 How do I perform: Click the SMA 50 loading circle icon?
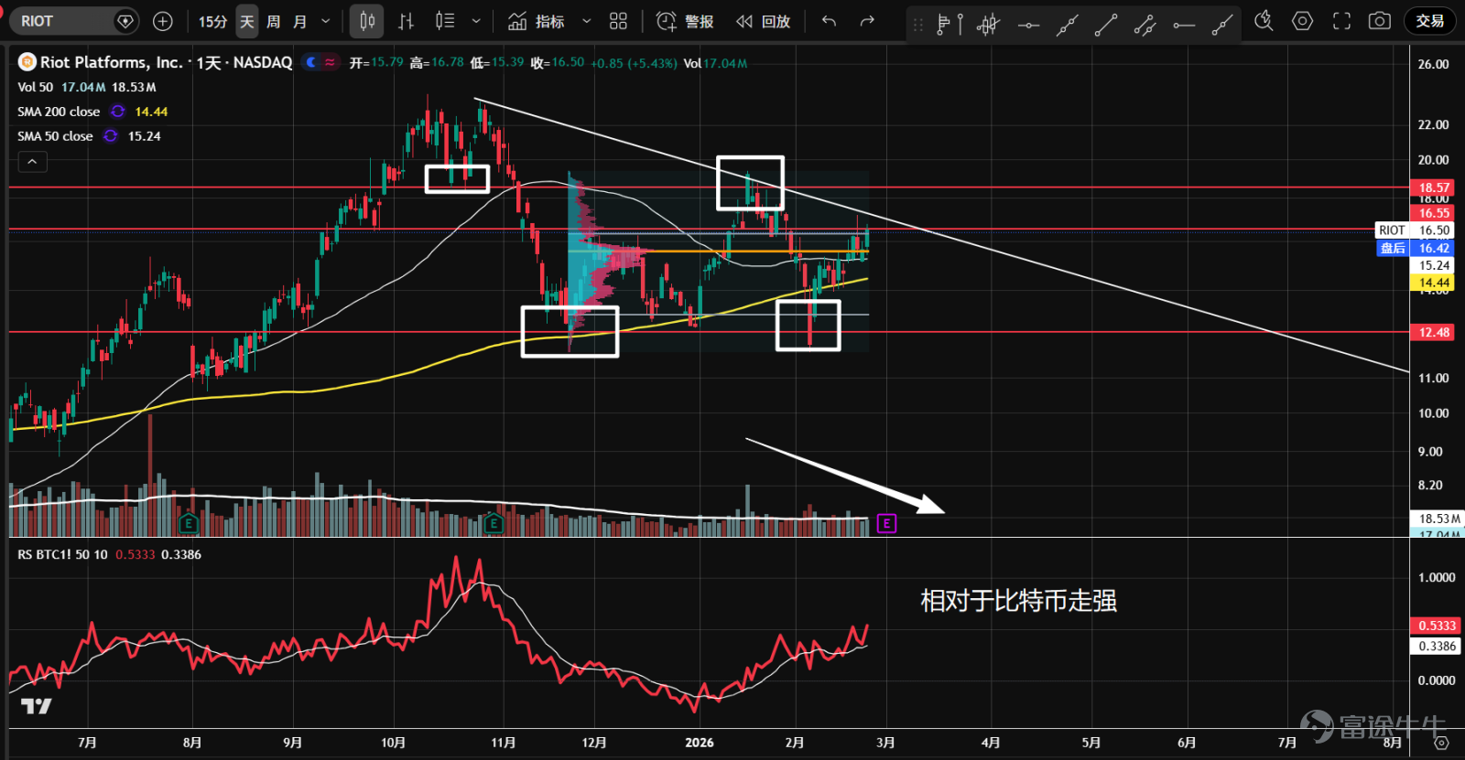(111, 136)
